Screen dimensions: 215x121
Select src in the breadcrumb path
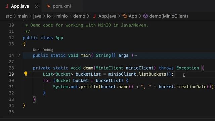9,16
